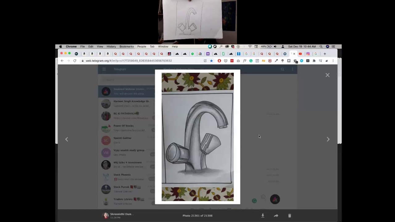395x222 pixels.
Task: Open the View menu
Action: tap(100, 47)
